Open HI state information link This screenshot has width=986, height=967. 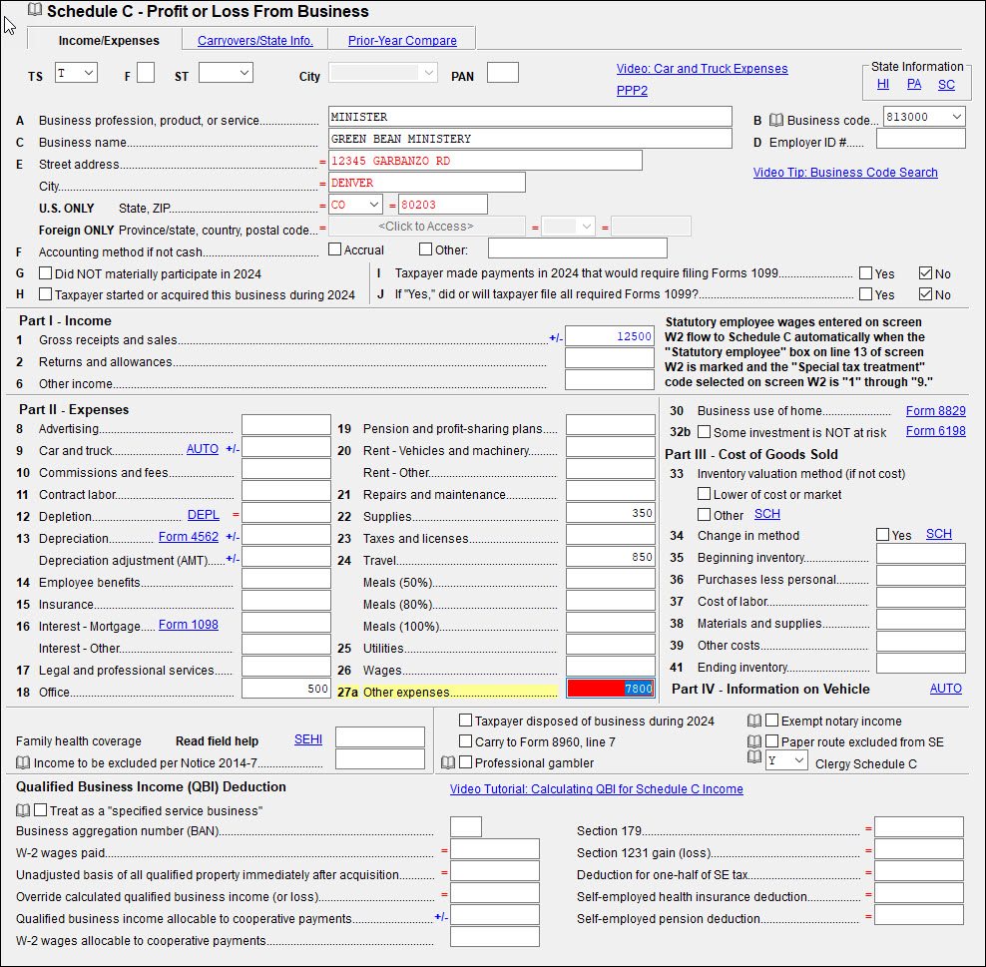click(x=883, y=84)
